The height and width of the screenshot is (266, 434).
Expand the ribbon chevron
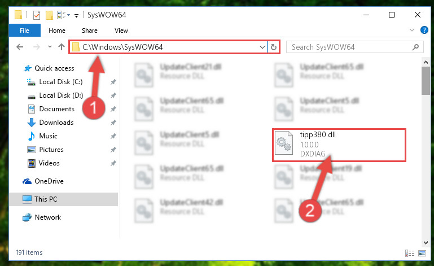(x=412, y=30)
